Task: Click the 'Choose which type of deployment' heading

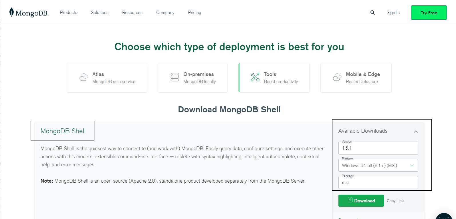Action: (x=229, y=47)
